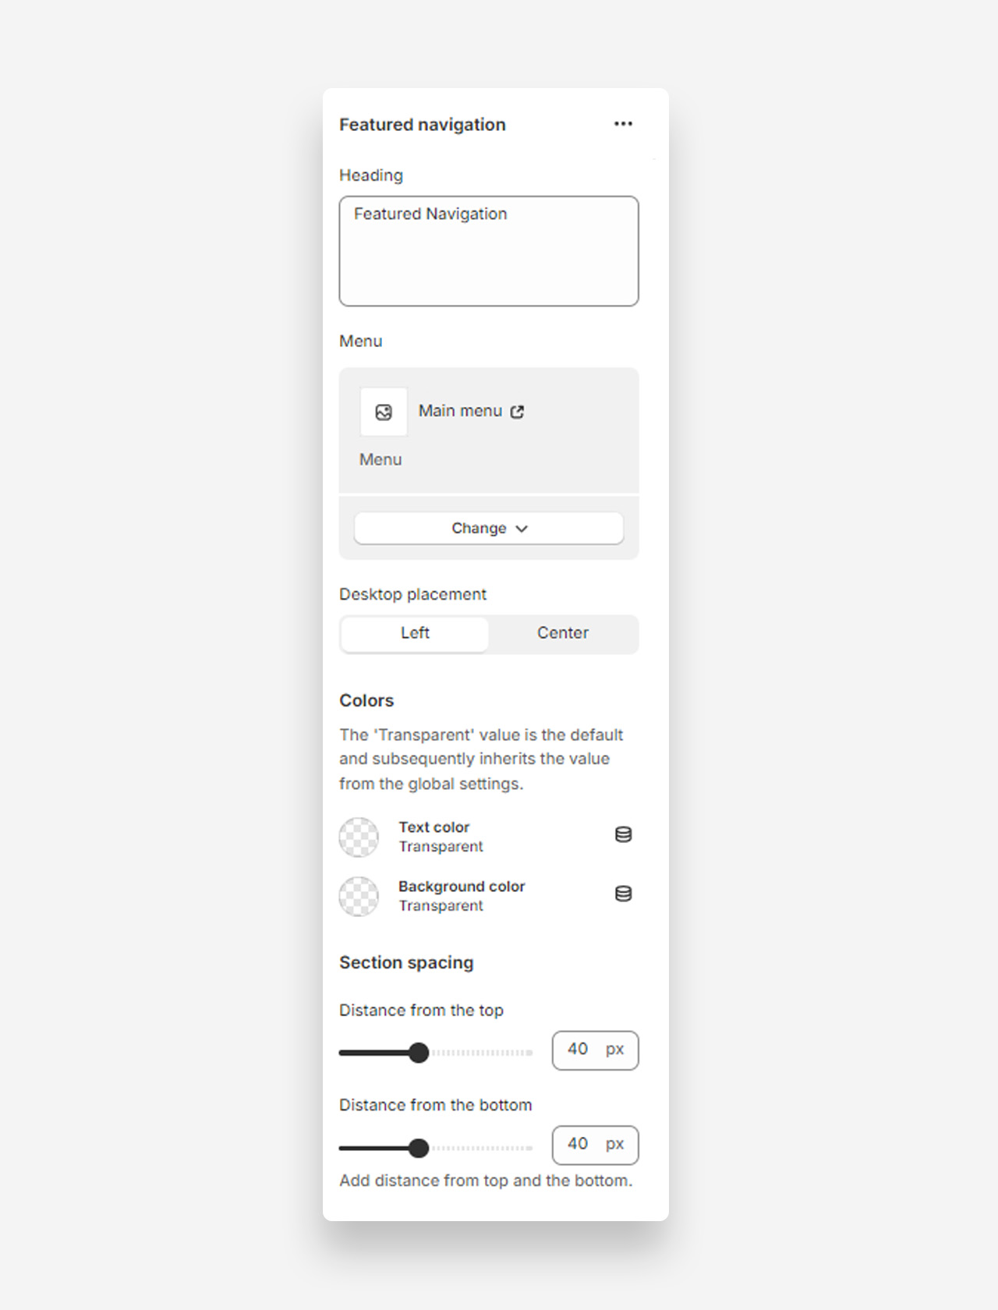Open the Background color transparent swatch
This screenshot has height=1310, width=998.
click(x=359, y=896)
